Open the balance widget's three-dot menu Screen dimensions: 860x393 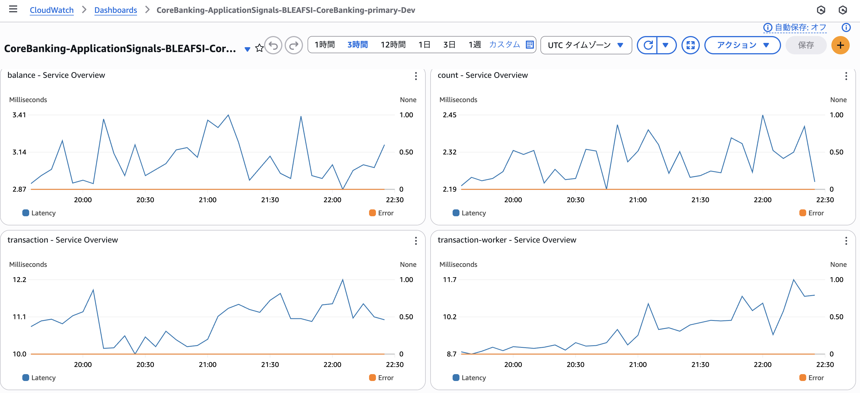(416, 76)
